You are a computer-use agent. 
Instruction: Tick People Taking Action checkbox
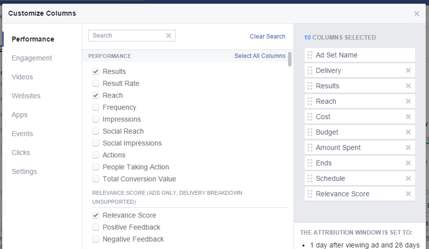[x=96, y=167]
